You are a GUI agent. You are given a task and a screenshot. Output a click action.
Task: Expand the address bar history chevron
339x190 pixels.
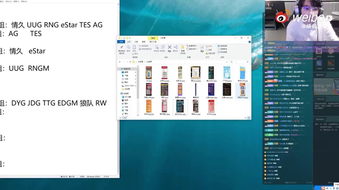[227, 62]
